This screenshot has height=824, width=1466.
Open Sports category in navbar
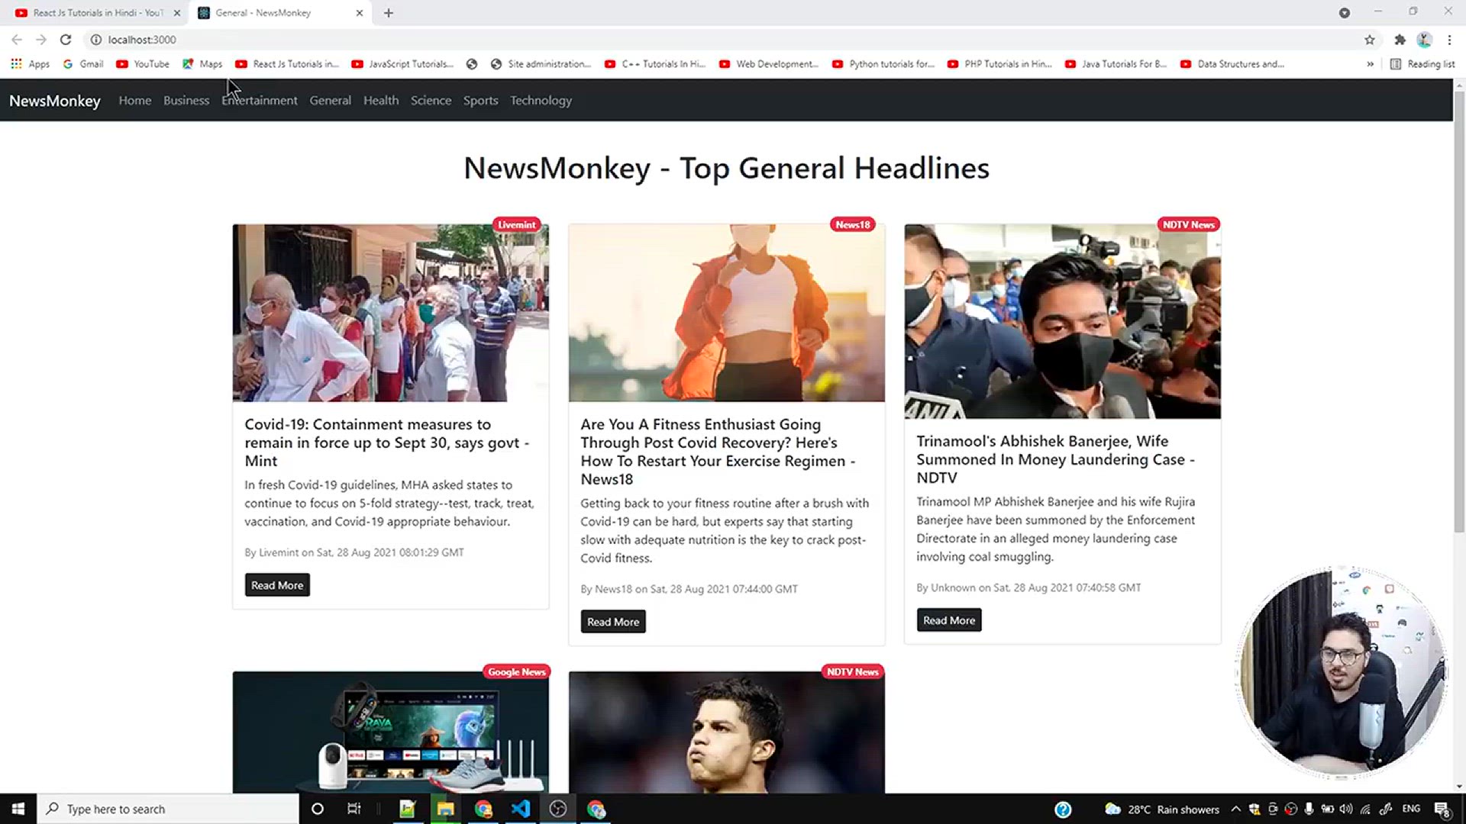480,101
